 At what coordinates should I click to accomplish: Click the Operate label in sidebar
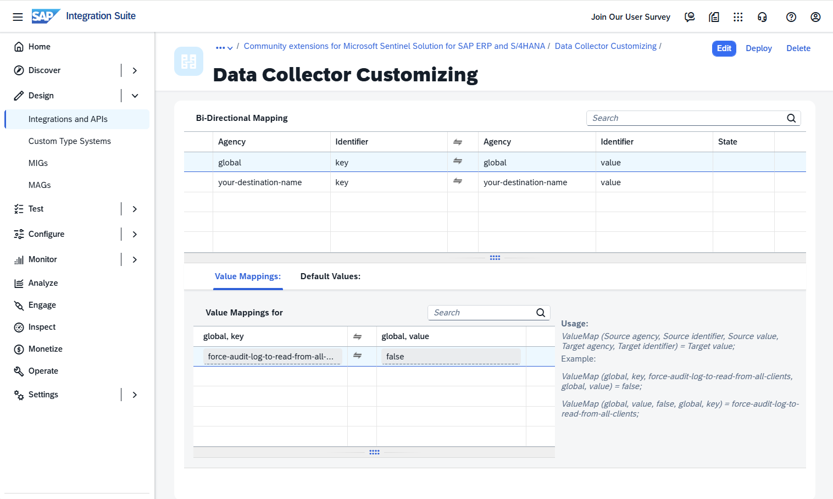[43, 371]
